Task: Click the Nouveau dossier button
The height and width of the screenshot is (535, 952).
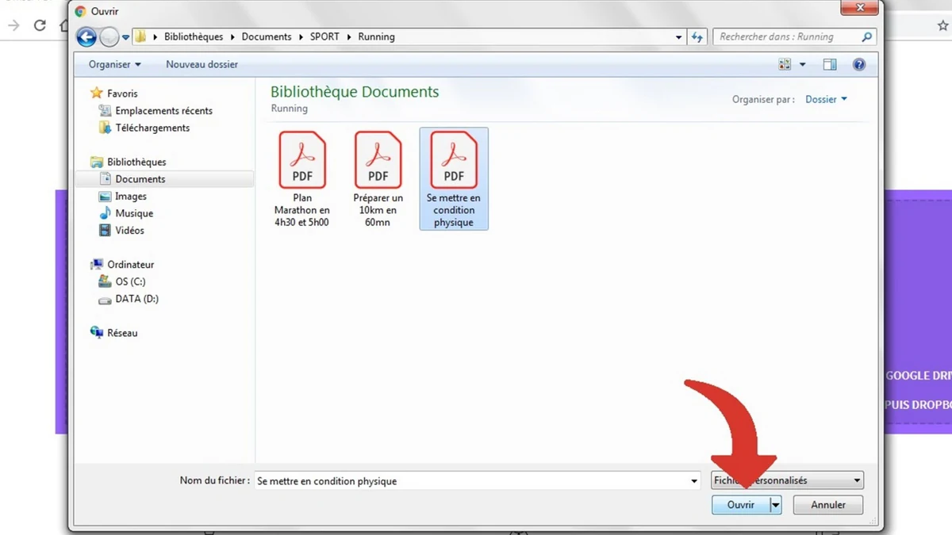Action: (x=202, y=64)
